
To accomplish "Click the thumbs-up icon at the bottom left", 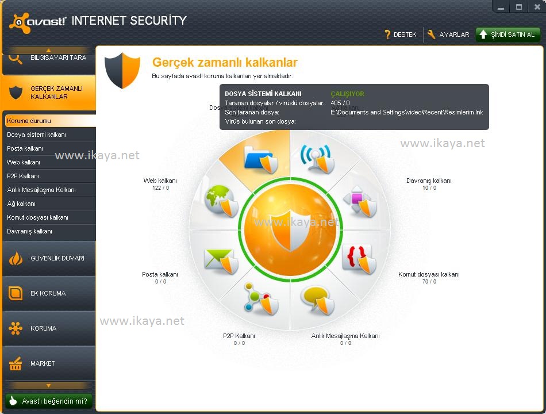I will [x=13, y=401].
